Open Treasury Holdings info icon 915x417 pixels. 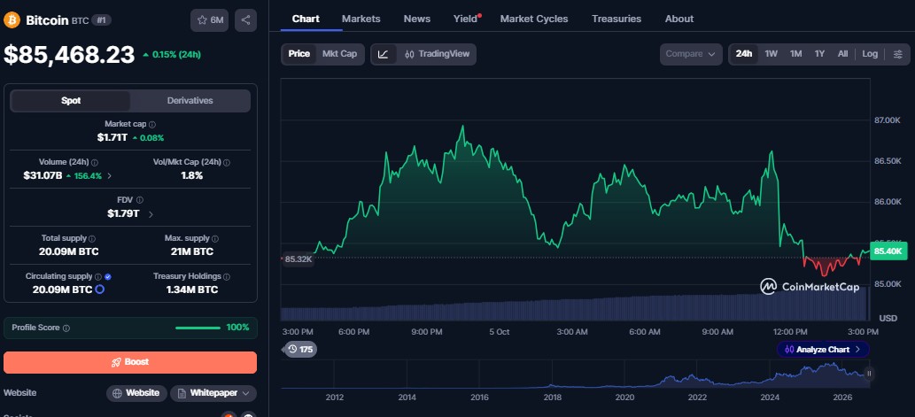click(x=227, y=276)
